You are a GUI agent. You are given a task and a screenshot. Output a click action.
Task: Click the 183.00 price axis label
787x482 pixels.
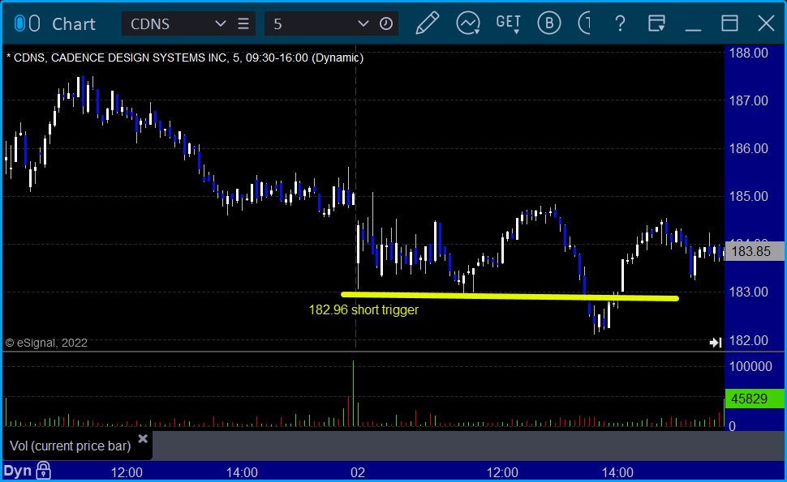pyautogui.click(x=748, y=292)
